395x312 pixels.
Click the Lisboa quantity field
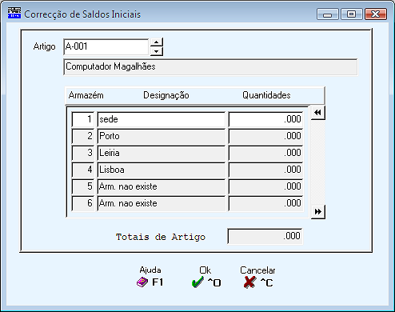[265, 170]
